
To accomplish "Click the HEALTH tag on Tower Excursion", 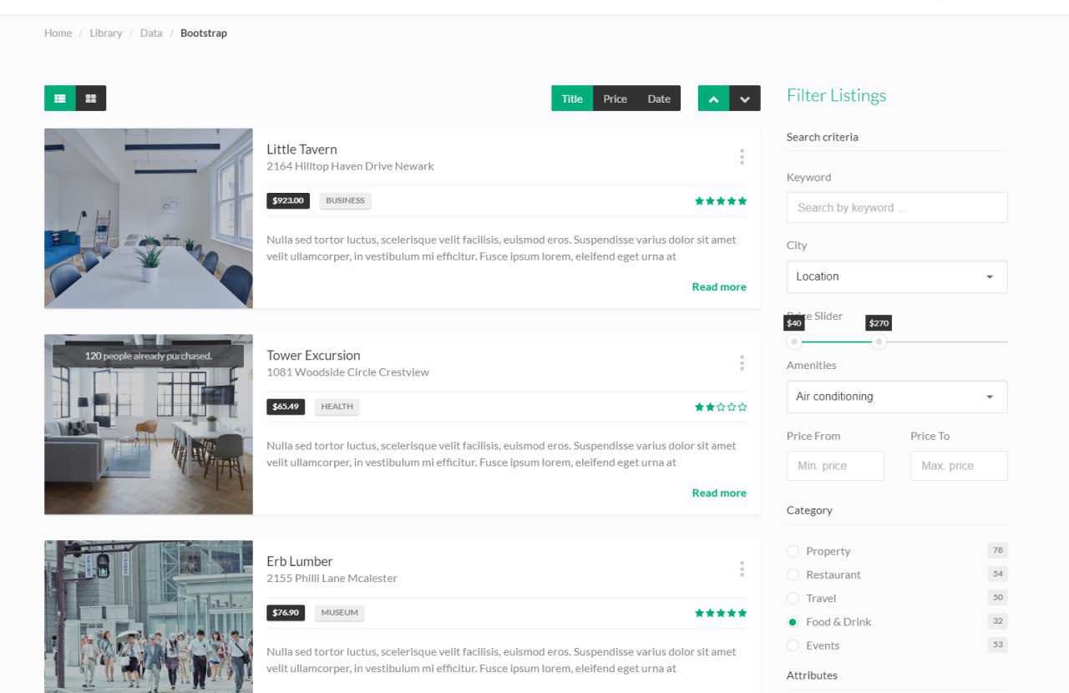I will [337, 407].
